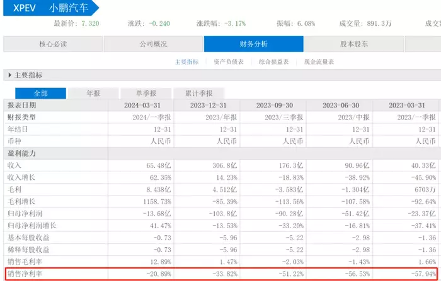Switch to the 公司概况 tab

click(153, 45)
